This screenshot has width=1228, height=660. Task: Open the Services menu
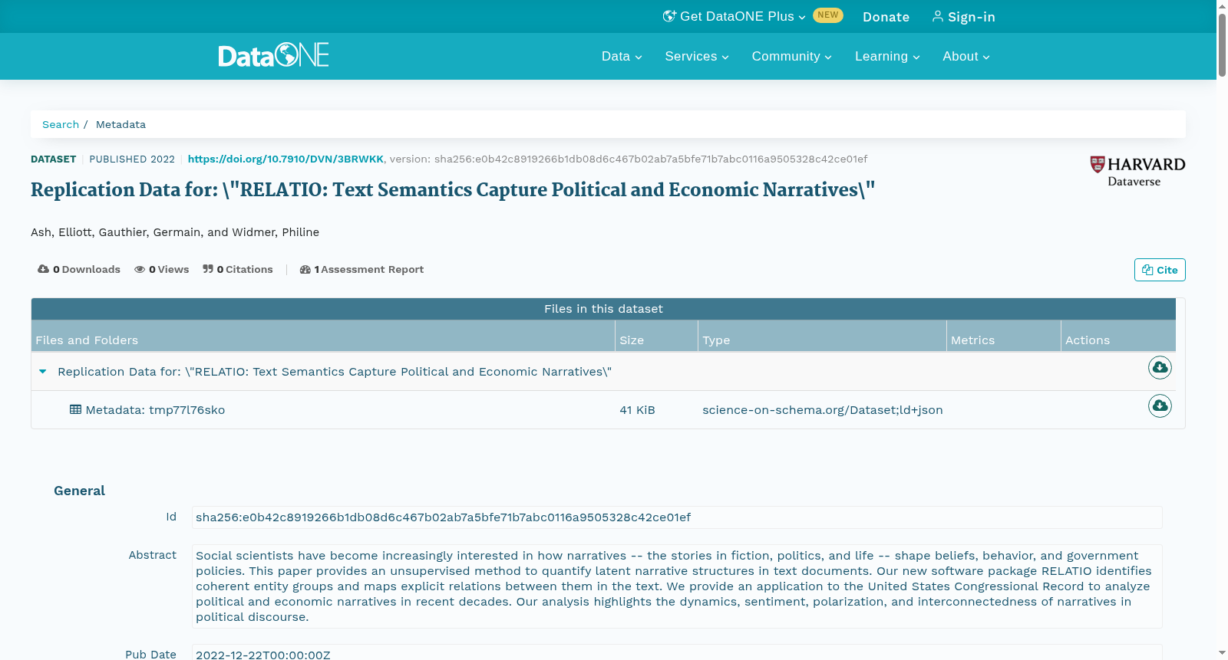click(697, 56)
